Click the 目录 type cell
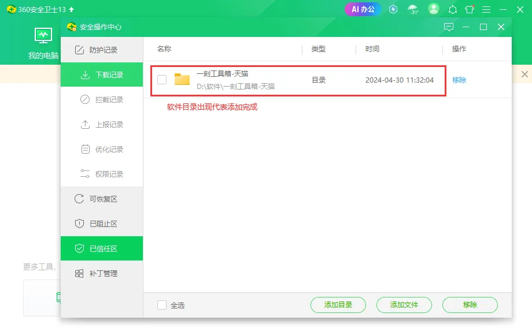 319,80
